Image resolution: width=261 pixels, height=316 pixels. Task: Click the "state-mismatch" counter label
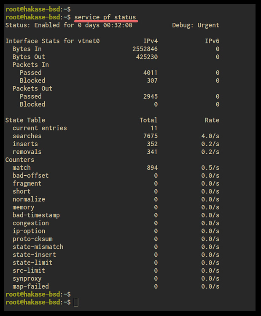pos(38,247)
